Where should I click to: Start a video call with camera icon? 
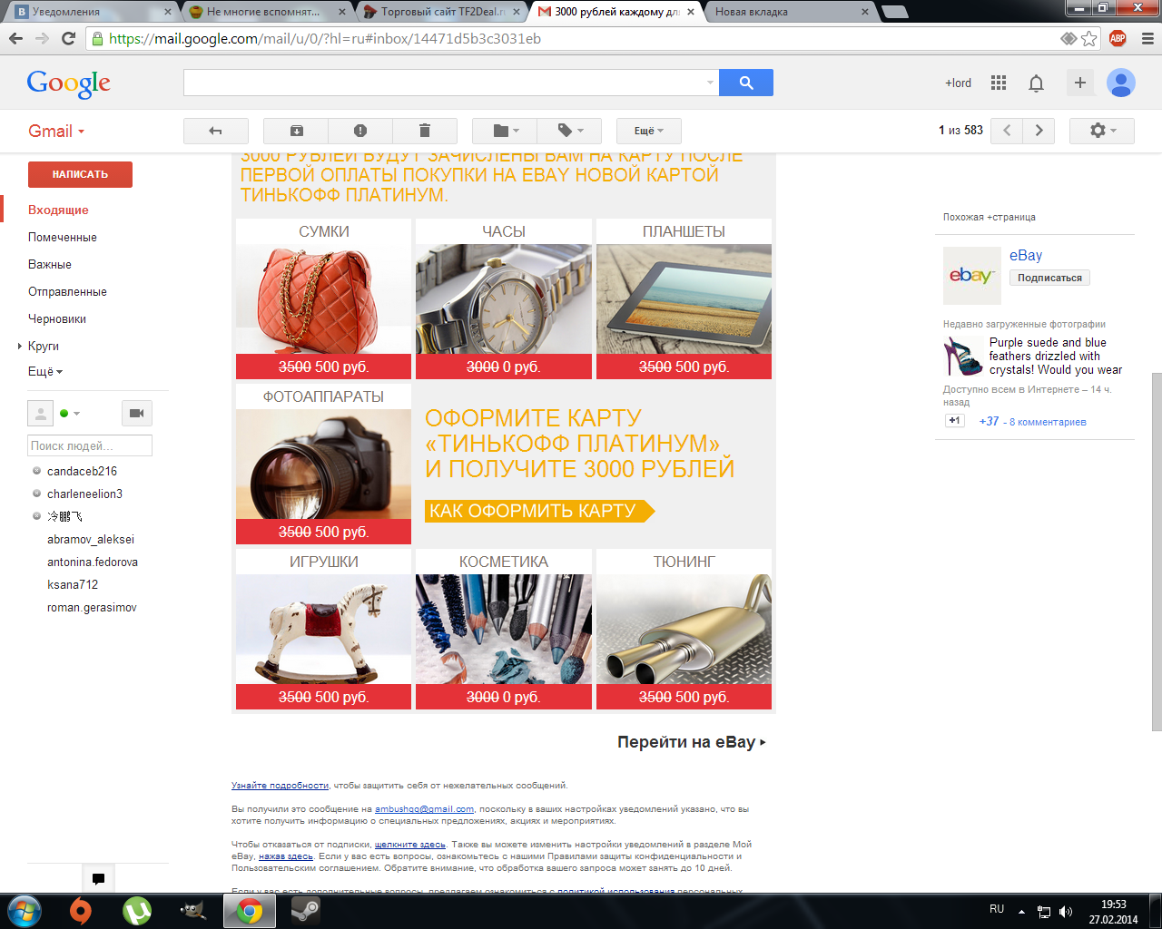coord(137,413)
